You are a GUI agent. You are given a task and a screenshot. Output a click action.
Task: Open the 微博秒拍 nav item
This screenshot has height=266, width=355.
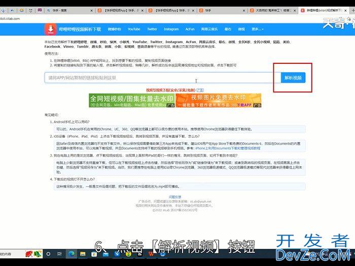pyautogui.click(x=114, y=29)
